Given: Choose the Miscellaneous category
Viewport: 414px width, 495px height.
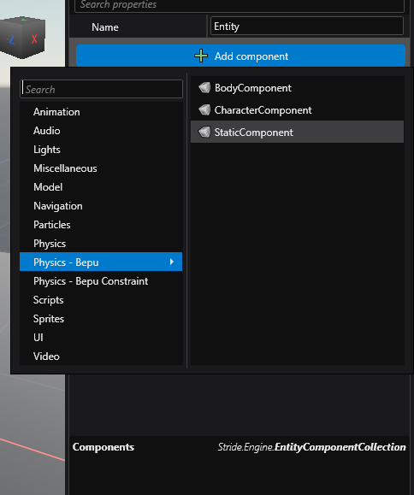Looking at the screenshot, I should (101, 168).
